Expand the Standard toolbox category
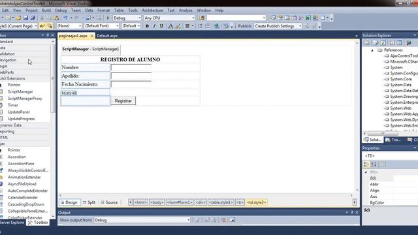418x235 pixels. tap(25, 42)
